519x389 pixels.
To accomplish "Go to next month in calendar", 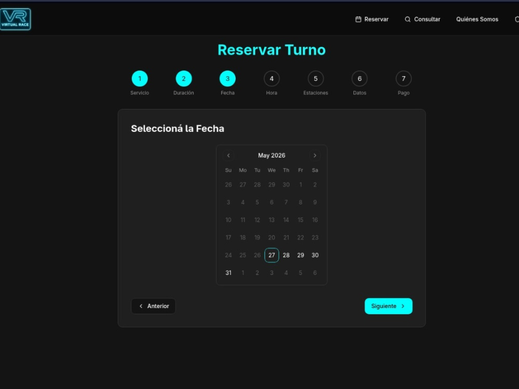I will point(315,156).
